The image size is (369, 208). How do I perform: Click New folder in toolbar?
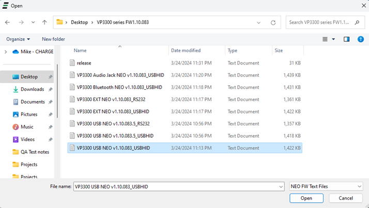[x=53, y=39]
